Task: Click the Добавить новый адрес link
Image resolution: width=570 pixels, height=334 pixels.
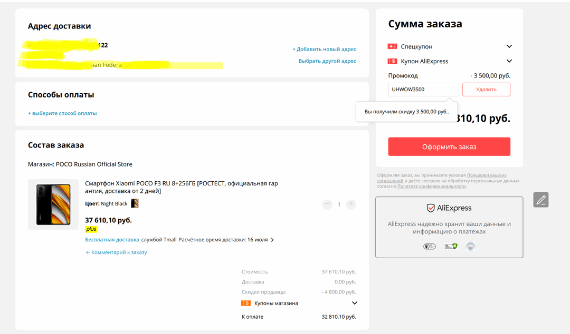Action: click(324, 49)
